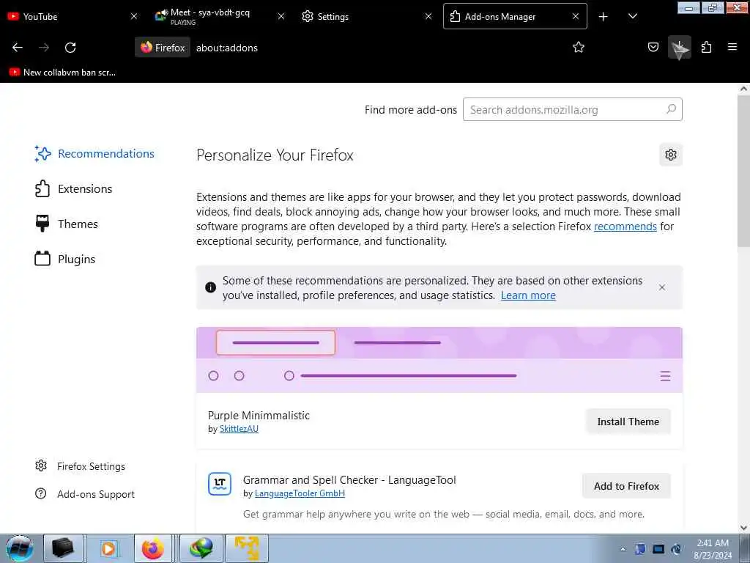Open the yellow arrows taskbar app

(x=247, y=548)
